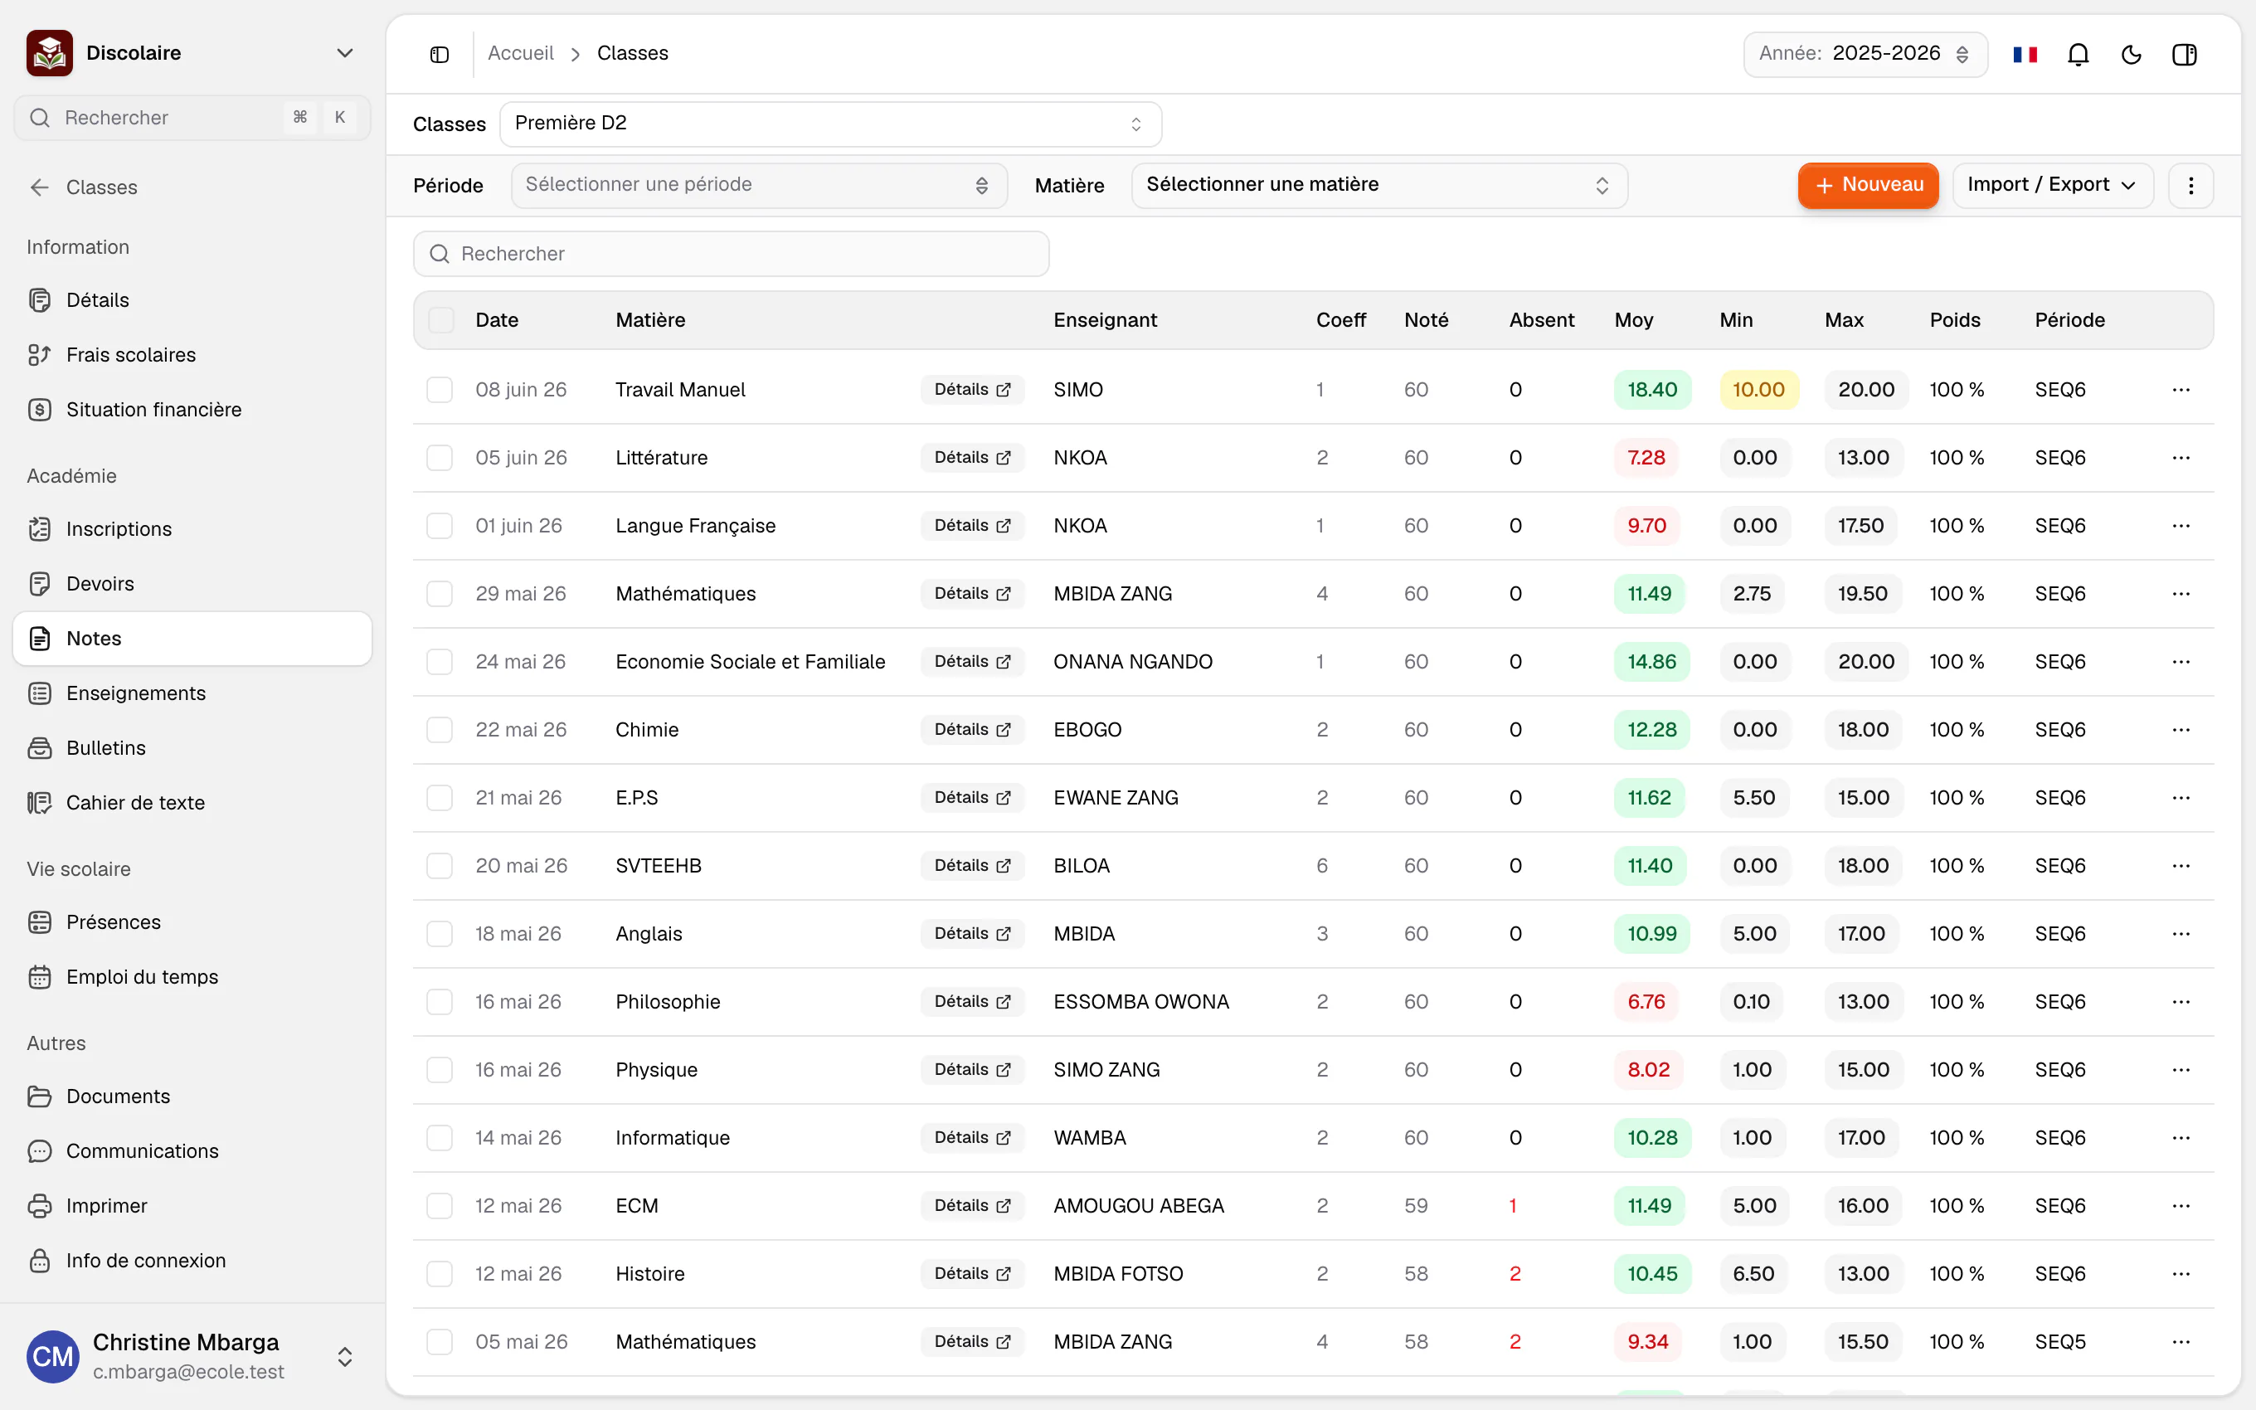This screenshot has width=2256, height=1410.
Task: Open the row options for Travail Manuel
Action: 2181,390
